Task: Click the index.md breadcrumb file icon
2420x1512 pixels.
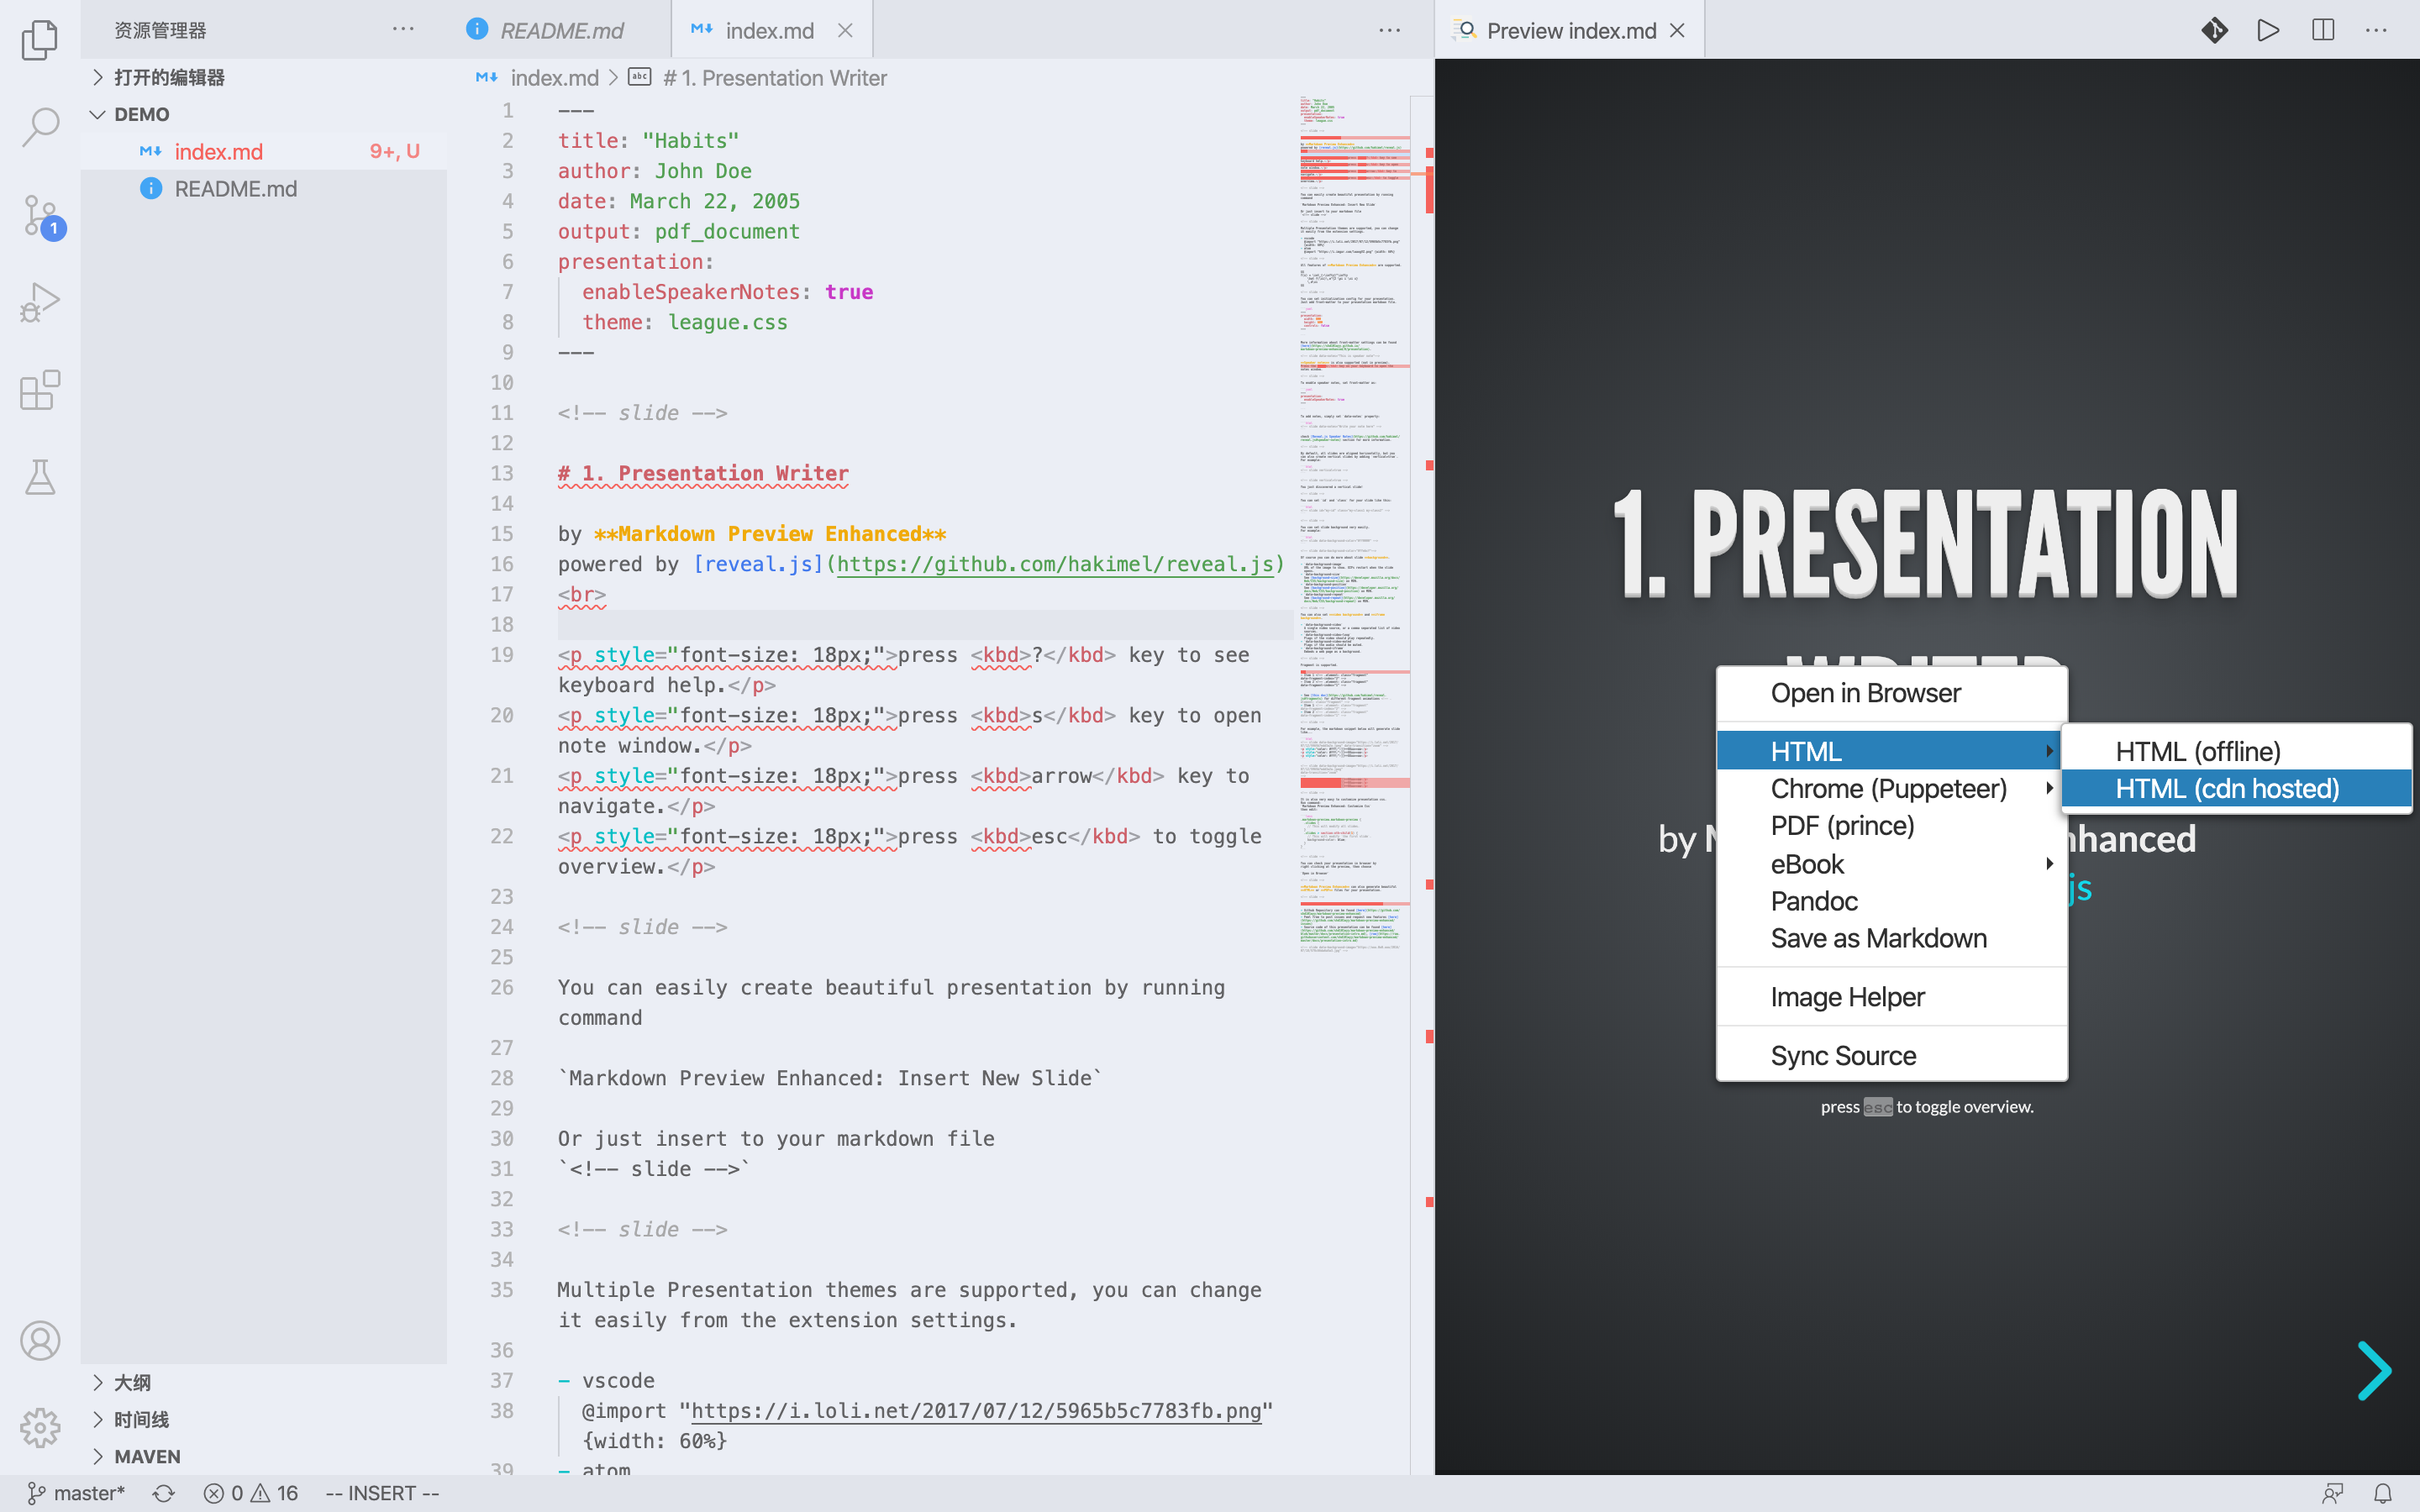Action: pyautogui.click(x=487, y=77)
